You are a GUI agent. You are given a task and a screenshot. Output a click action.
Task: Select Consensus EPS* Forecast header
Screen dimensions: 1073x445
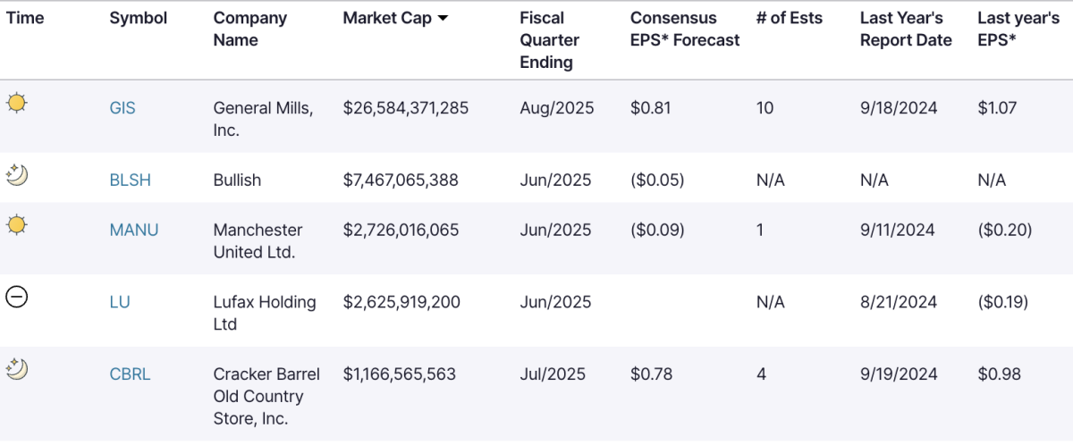pyautogui.click(x=685, y=29)
